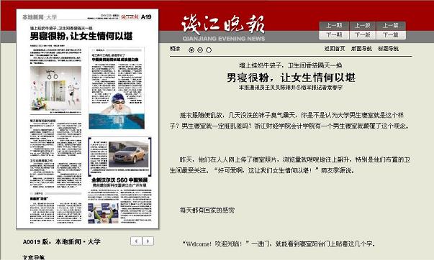This screenshot has width=434, height=260.
Task: Go to next page with right arrow
Action: pos(148,241)
